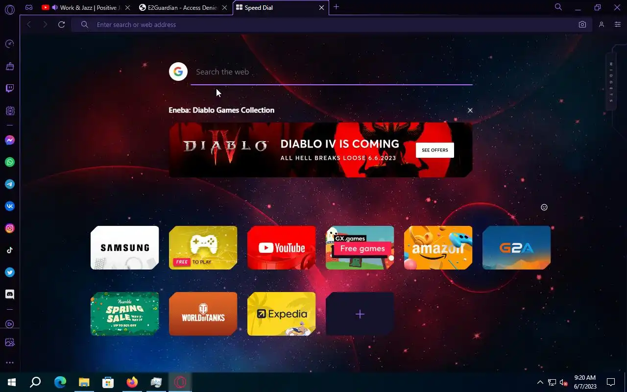Launch Firefox from taskbar
The width and height of the screenshot is (627, 392).
(132, 382)
